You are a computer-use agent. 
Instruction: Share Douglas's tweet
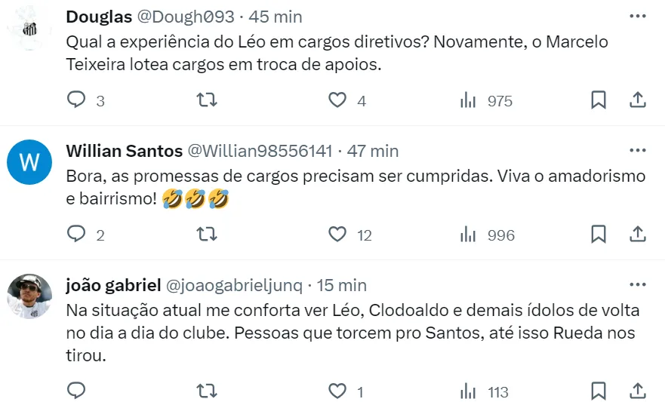[x=637, y=100]
